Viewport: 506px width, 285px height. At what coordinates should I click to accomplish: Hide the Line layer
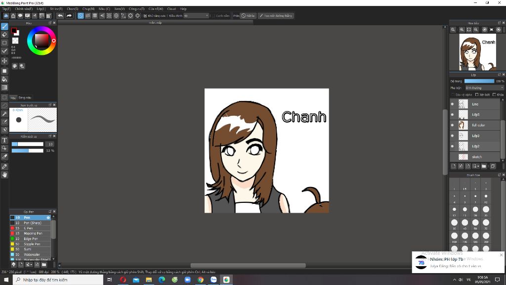453,104
